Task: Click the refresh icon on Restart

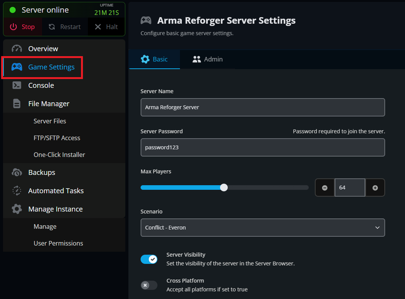Action: click(x=52, y=27)
